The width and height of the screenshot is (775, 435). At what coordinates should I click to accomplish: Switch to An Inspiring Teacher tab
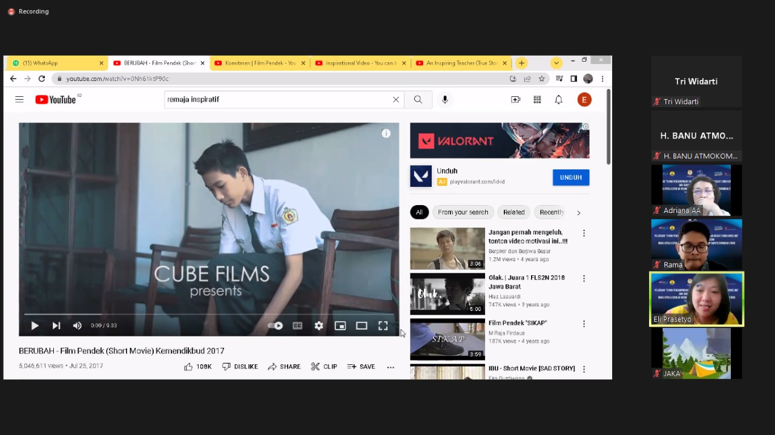pyautogui.click(x=461, y=63)
